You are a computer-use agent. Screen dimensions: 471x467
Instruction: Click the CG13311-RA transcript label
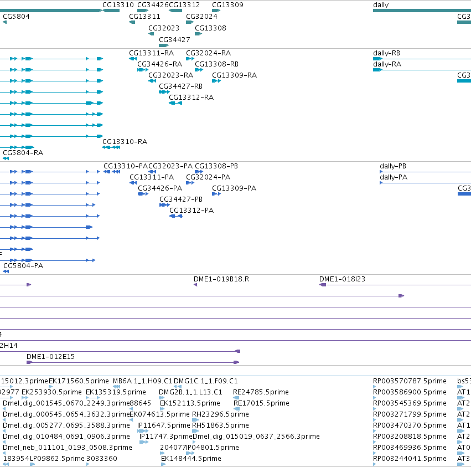[x=152, y=53]
